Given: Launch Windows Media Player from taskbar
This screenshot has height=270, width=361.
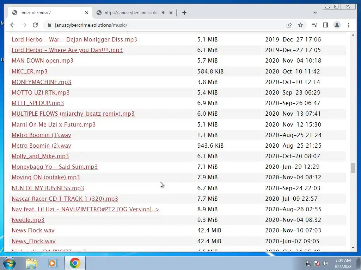Looking at the screenshot, I should coord(53,263).
